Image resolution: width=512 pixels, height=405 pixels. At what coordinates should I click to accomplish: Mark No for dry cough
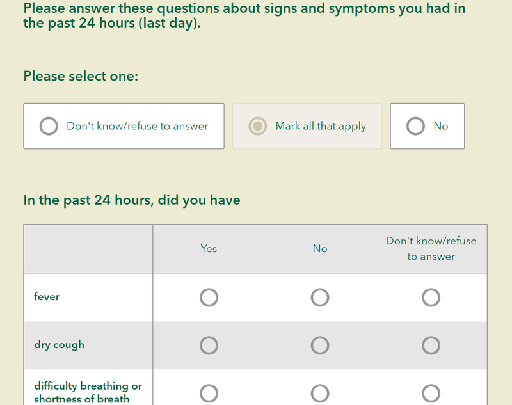(320, 345)
